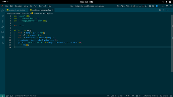Open the remote window indicator
The height and width of the screenshot is (97, 173).
(x=3, y=96)
